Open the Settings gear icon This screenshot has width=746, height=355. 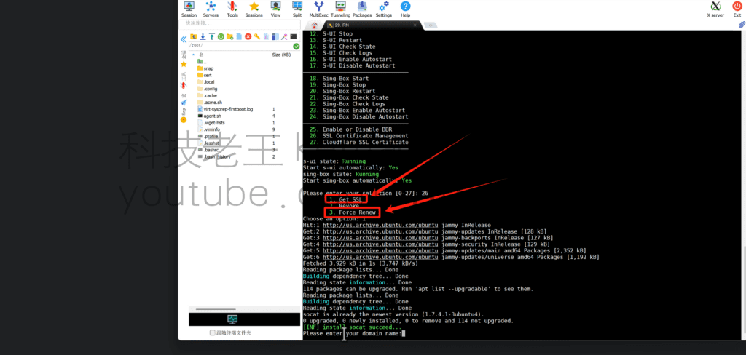(x=383, y=9)
